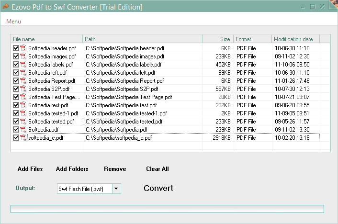This screenshot has width=338, height=224.
Task: Click file name Softpedia Report.pdf
Action: click(x=52, y=80)
